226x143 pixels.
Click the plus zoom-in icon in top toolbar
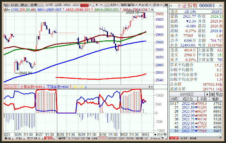coord(97,5)
